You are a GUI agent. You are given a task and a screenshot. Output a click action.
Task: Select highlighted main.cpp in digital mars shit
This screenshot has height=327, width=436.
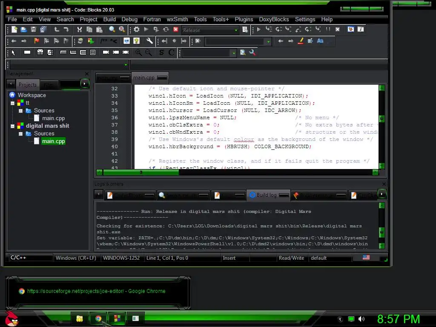[53, 141]
